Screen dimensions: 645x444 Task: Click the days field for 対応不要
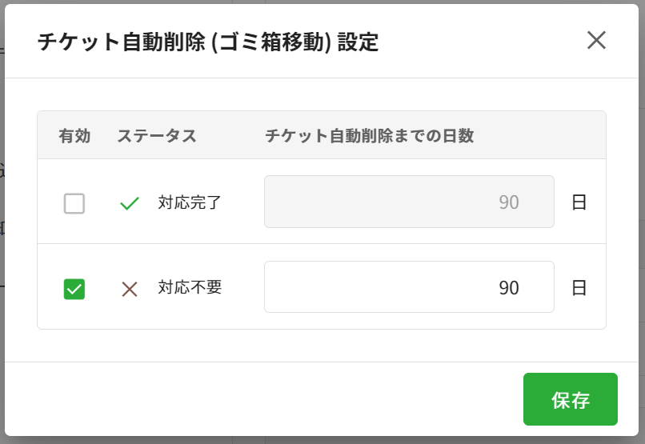(x=409, y=287)
